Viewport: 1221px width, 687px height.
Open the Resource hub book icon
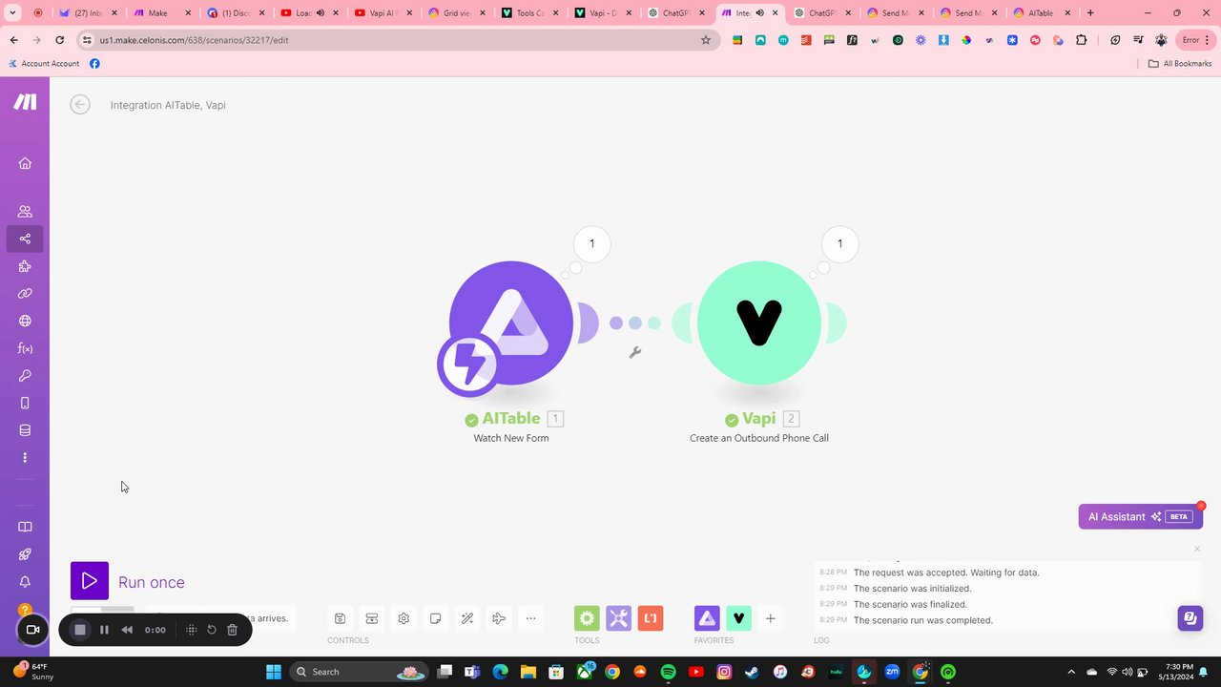25,527
